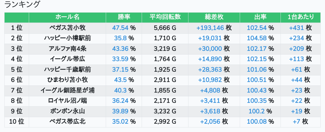This screenshot has height=132, width=325.
Task: Click the ホール名 column header
Action: tap(67, 17)
